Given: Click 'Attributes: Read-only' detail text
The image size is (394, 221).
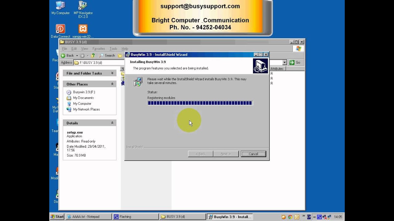Looking at the screenshot, I should 81,141.
